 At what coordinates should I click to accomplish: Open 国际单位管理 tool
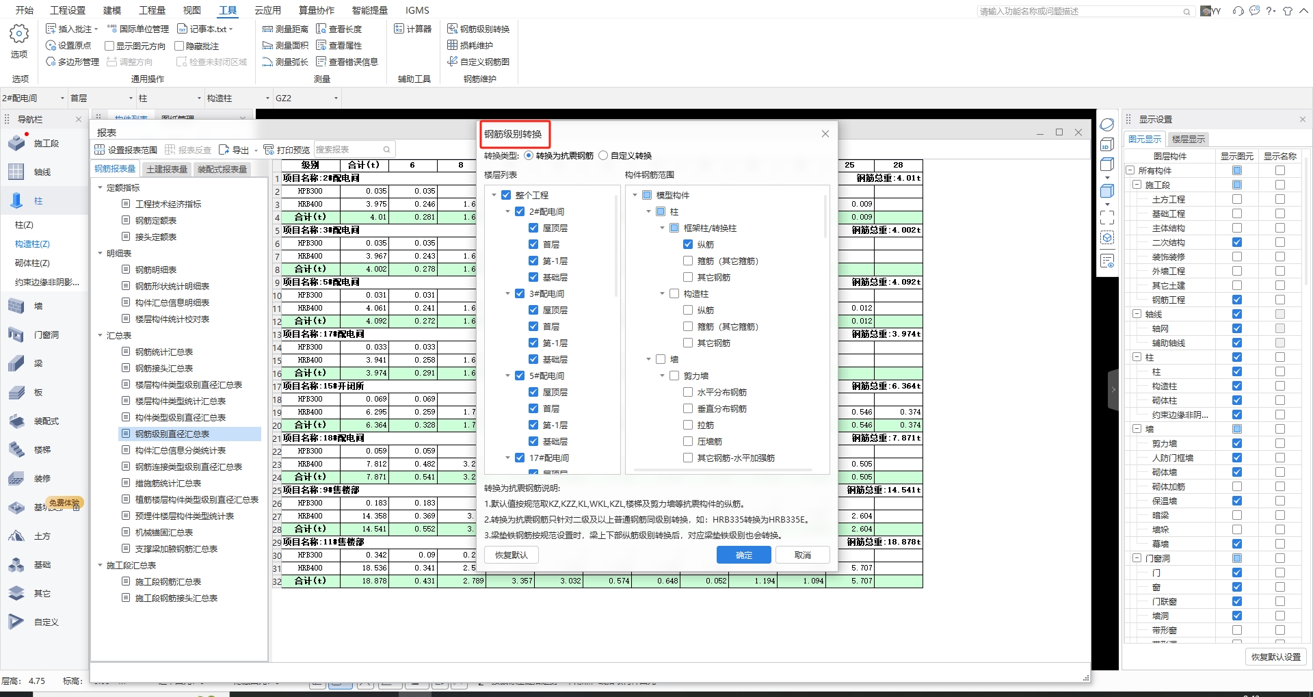tap(137, 29)
